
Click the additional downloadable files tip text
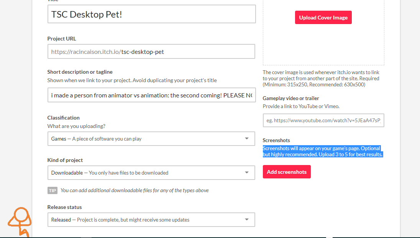[135, 191]
